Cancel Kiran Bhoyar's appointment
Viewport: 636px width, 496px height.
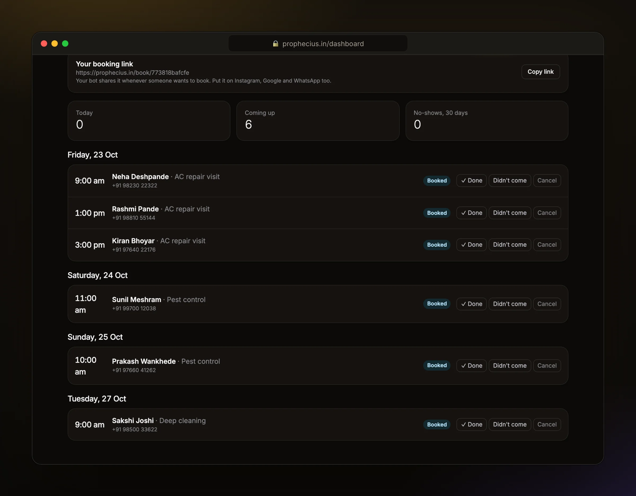point(547,245)
